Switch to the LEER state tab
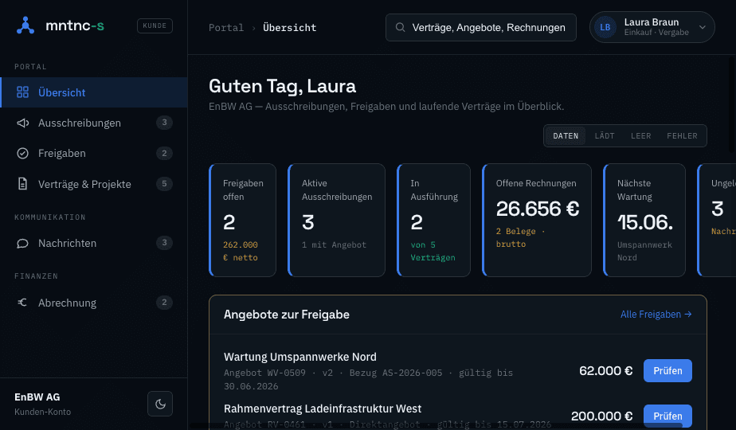The width and height of the screenshot is (736, 430). [640, 135]
